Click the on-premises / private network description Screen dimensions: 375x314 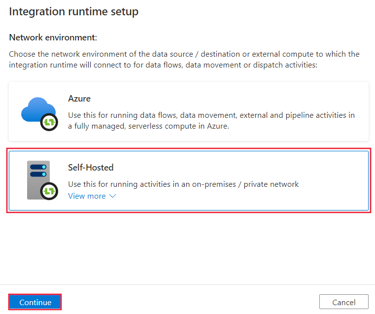click(183, 184)
